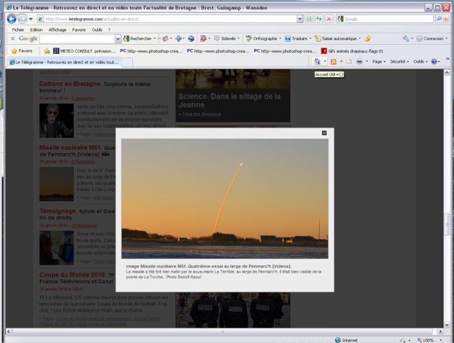Open the Outils command bar menu
The image size is (454, 343).
(420, 62)
